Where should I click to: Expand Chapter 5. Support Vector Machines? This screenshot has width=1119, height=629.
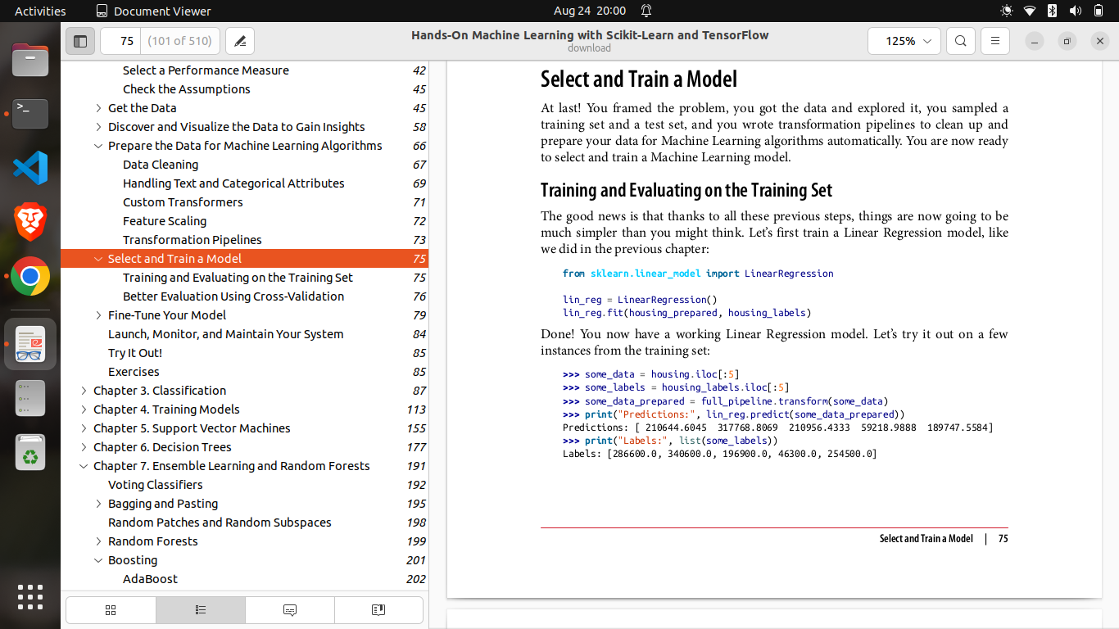coord(84,428)
